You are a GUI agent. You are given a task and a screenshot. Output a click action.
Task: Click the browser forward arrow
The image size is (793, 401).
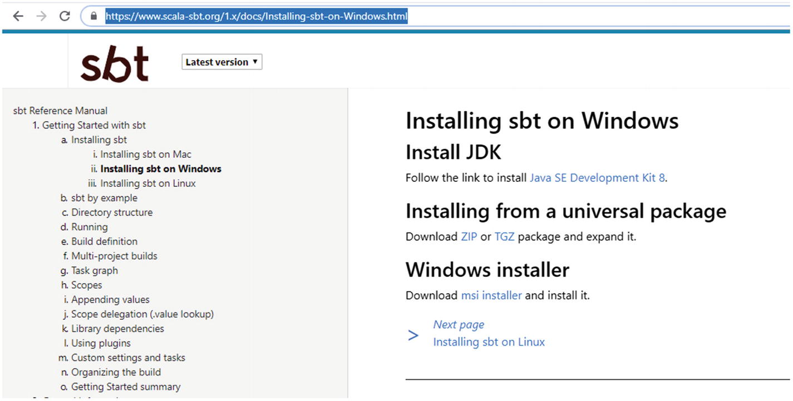point(41,16)
